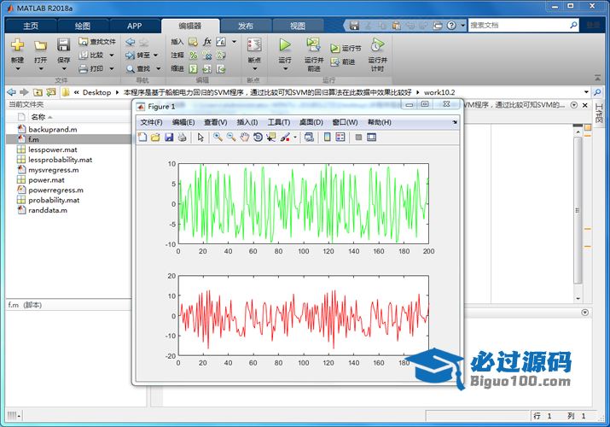Screen dimensions: 610x427
Task: Expand the Go To (转至) dropdown arrow
Action: coord(156,56)
